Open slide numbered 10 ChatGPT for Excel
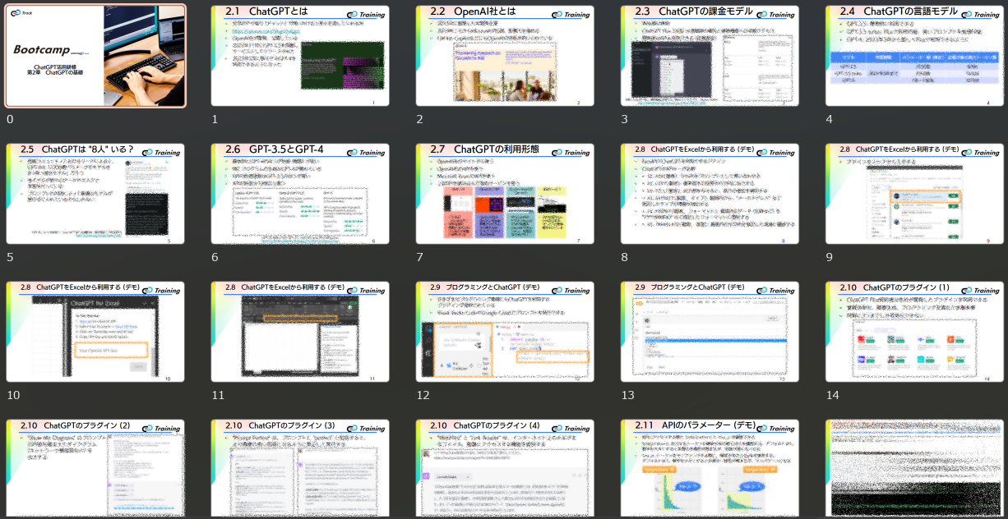Viewport: 1008px width, 519px height. click(95, 332)
